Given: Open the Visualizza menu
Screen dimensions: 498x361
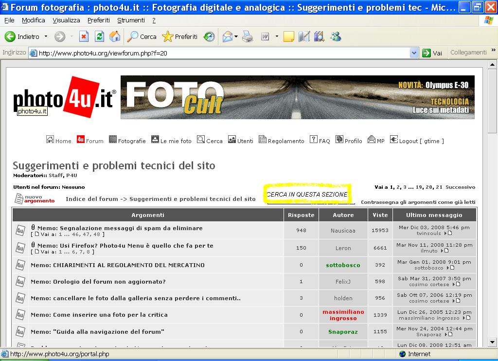Looking at the screenshot, I should pyautogui.click(x=67, y=20).
